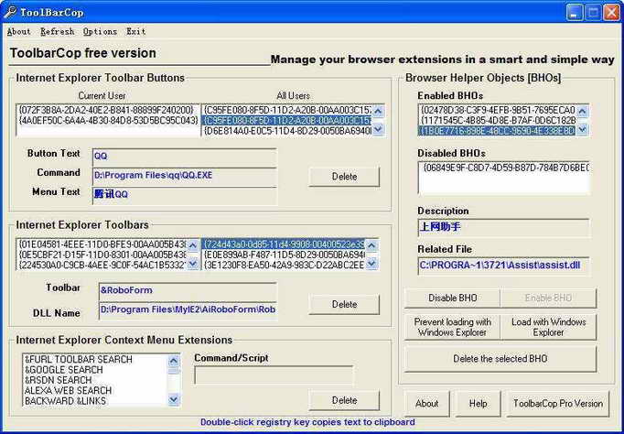Open Help from the bottom buttons
The width and height of the screenshot is (624, 434).
coord(478,403)
